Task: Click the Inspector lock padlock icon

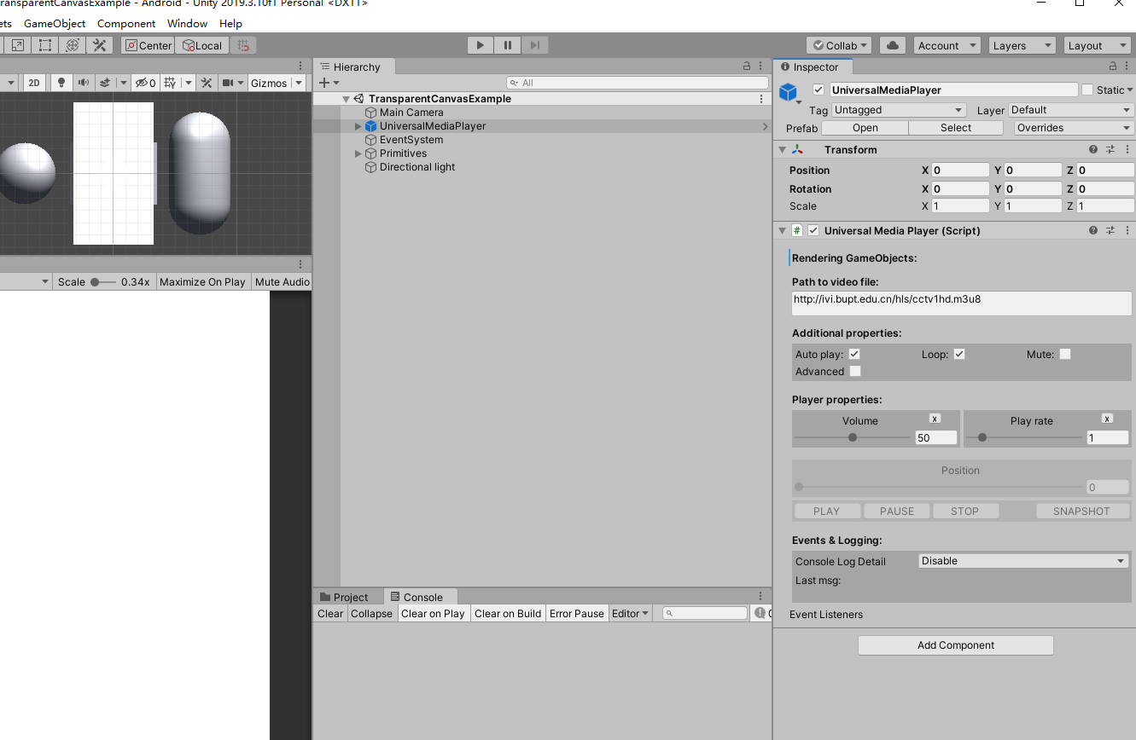Action: pos(1113,64)
